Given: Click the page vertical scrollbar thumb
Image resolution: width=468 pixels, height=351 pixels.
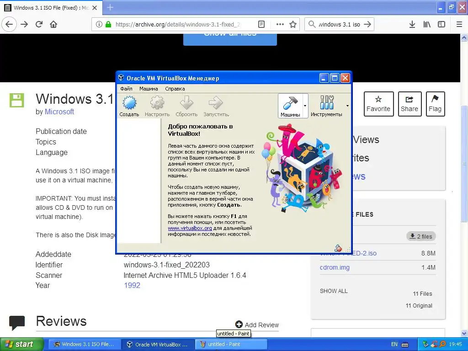Looking at the screenshot, I should pos(464,164).
